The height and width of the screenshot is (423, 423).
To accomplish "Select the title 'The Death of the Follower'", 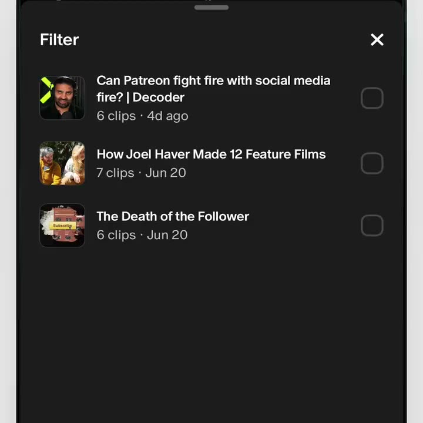I will pos(173,216).
